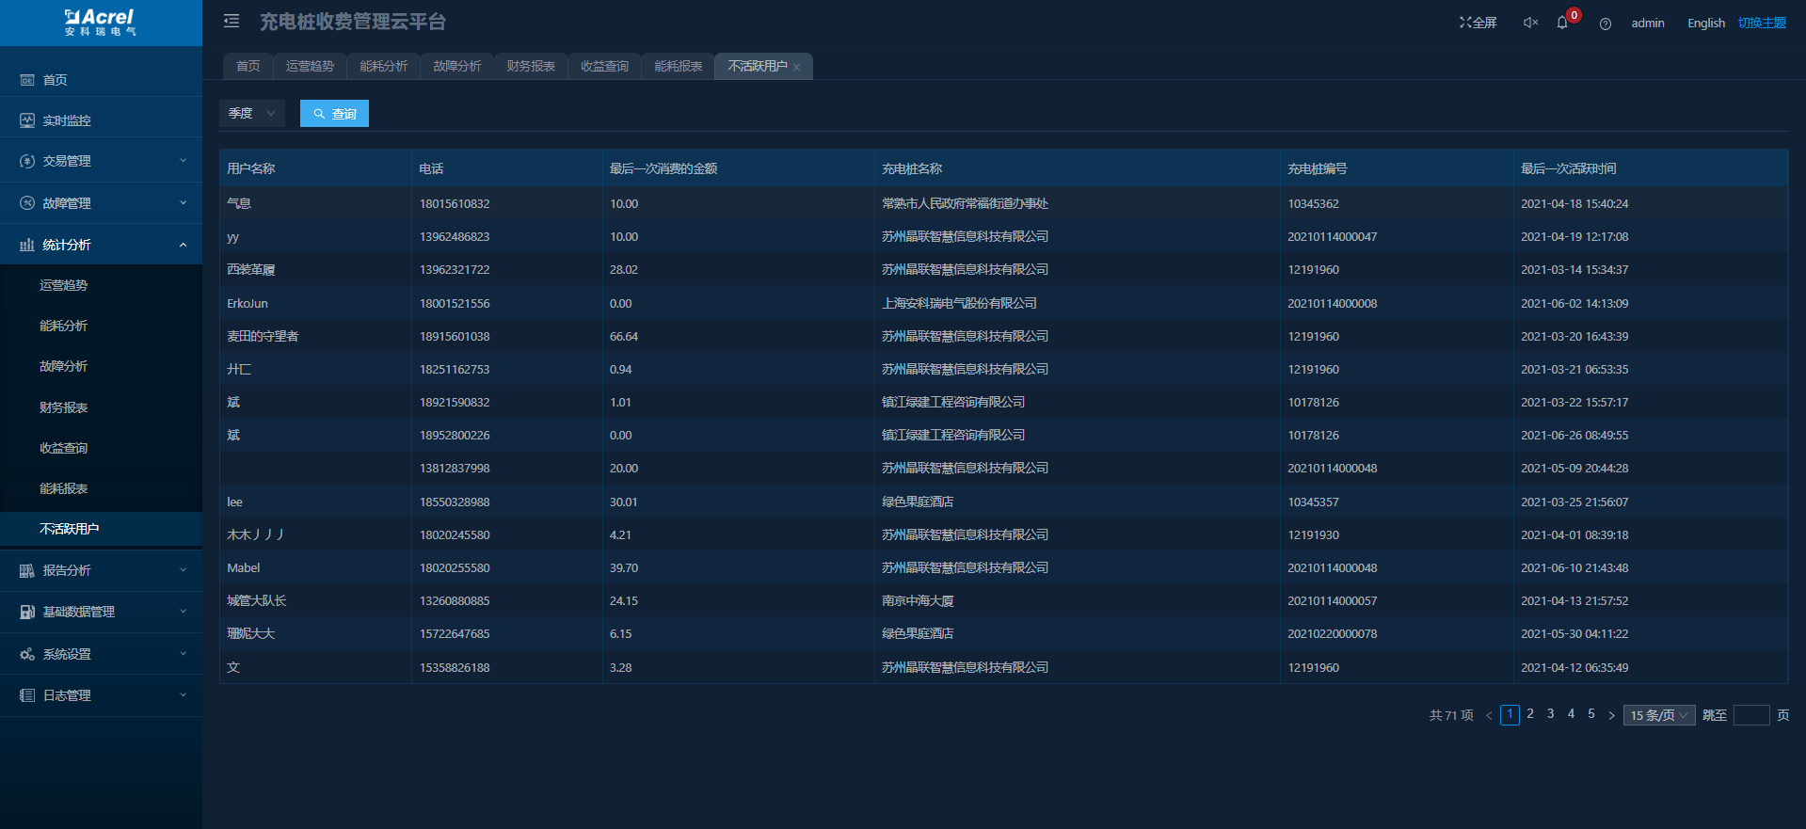Click phone number 18015610832
Viewport: 1806px width, 829px height.
(x=455, y=204)
